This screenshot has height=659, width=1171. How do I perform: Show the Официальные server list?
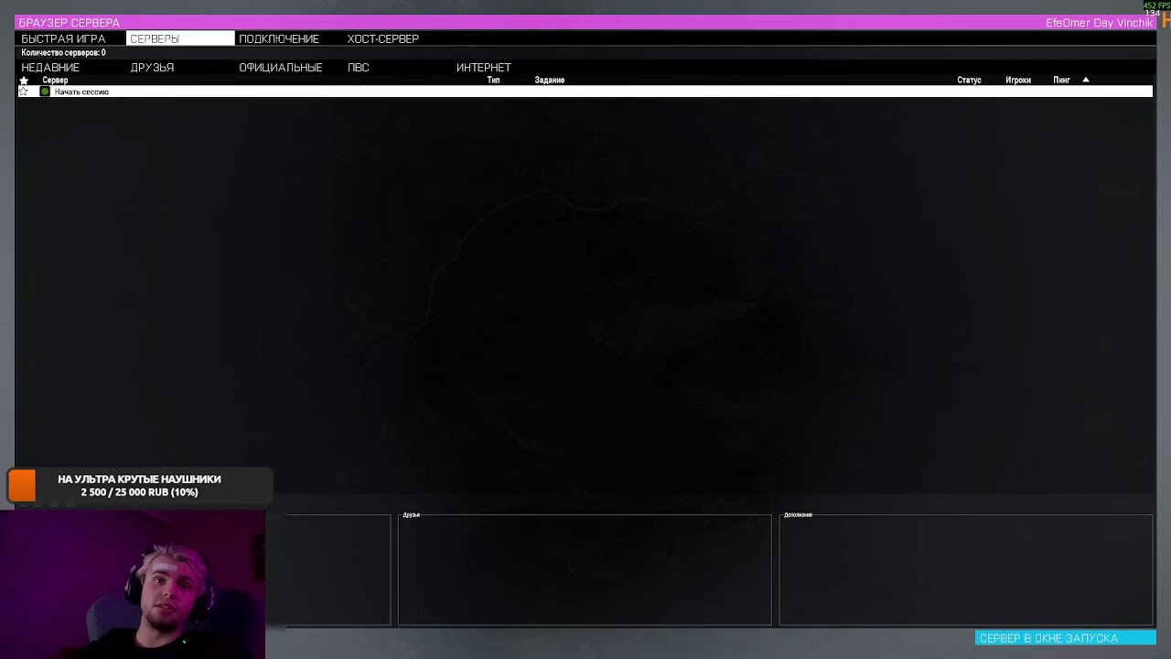click(x=281, y=68)
